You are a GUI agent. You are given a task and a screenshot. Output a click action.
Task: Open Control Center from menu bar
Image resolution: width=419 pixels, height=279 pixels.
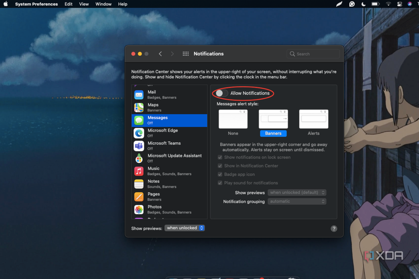pos(400,4)
